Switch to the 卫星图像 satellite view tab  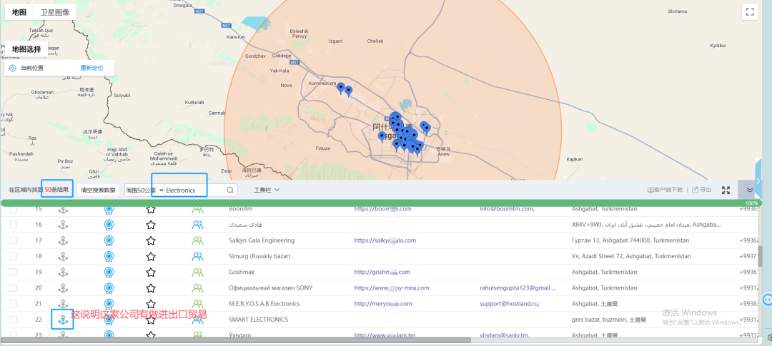coord(55,12)
